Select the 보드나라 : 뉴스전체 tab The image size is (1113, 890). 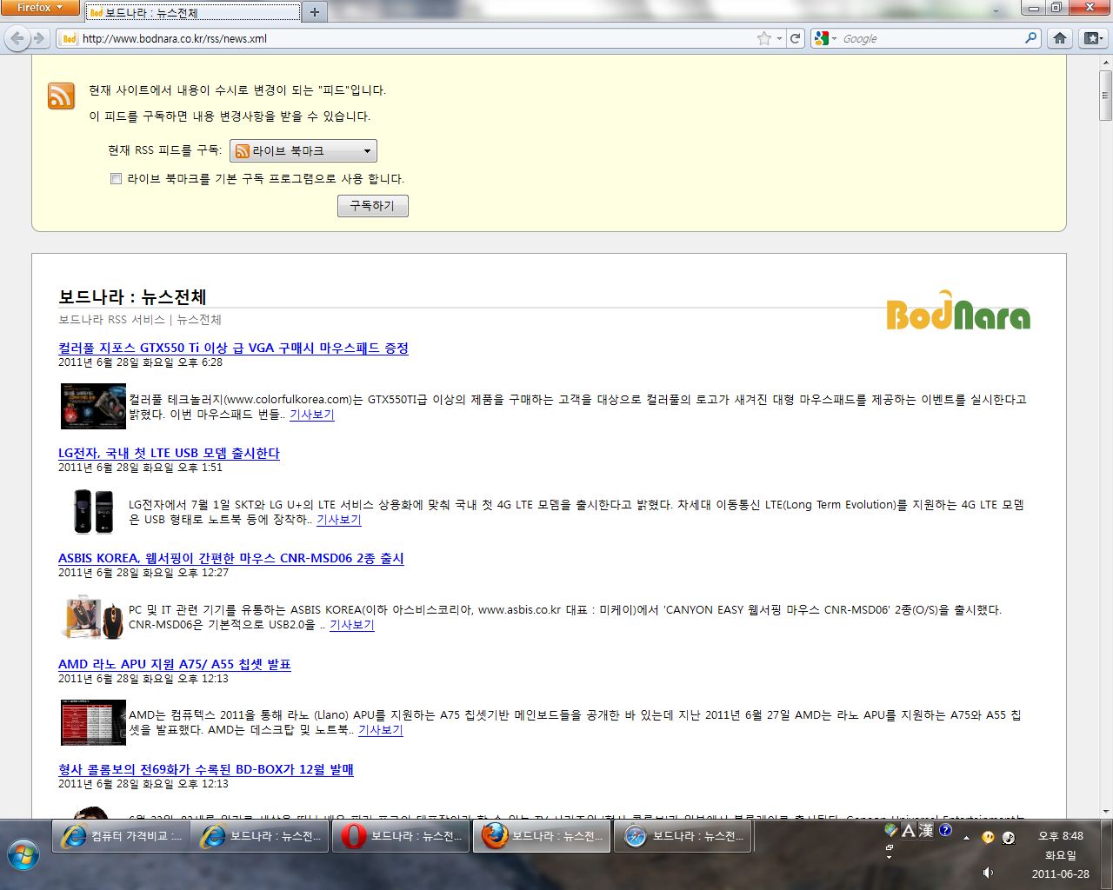tap(193, 13)
